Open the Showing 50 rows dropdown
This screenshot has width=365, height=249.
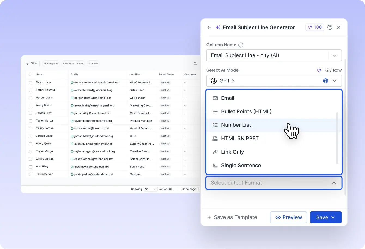pyautogui.click(x=150, y=189)
